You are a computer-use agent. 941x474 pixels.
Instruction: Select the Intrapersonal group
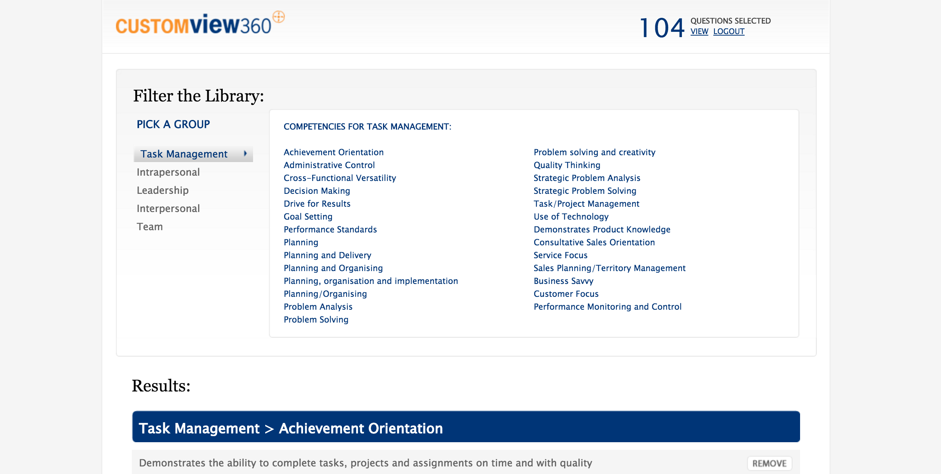click(168, 172)
